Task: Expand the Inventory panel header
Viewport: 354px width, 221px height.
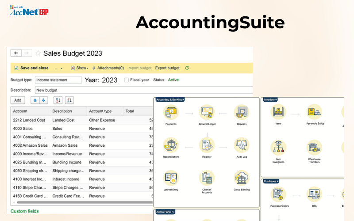Action: point(270,99)
